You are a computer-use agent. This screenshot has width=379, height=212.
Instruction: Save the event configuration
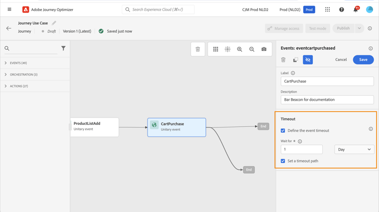pyautogui.click(x=363, y=60)
